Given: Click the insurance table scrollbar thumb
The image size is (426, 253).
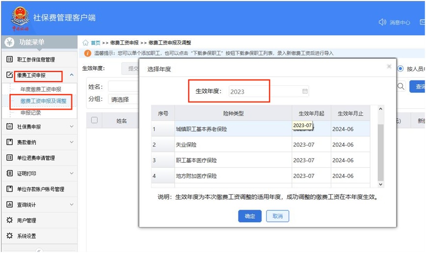Looking at the screenshot, I should coord(381,152).
